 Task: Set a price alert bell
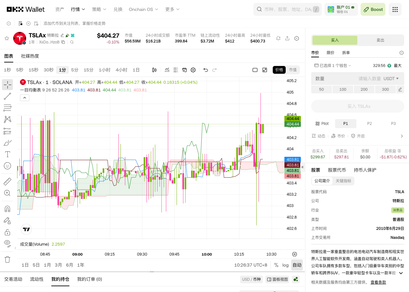(278, 38)
